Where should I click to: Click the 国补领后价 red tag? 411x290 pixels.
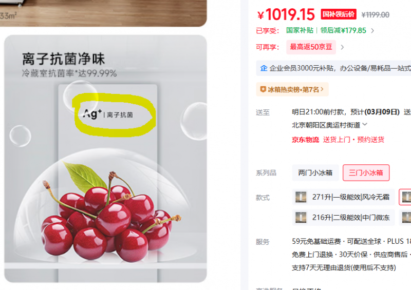339,14
